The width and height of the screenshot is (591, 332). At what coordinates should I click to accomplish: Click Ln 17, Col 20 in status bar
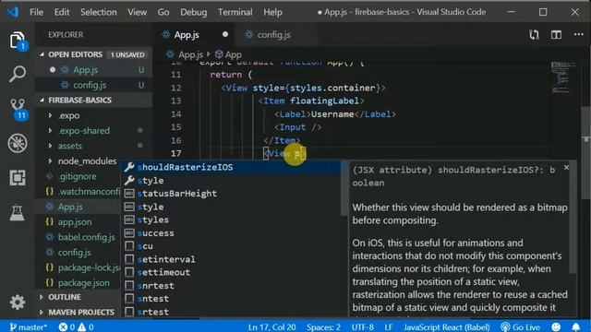coord(271,326)
